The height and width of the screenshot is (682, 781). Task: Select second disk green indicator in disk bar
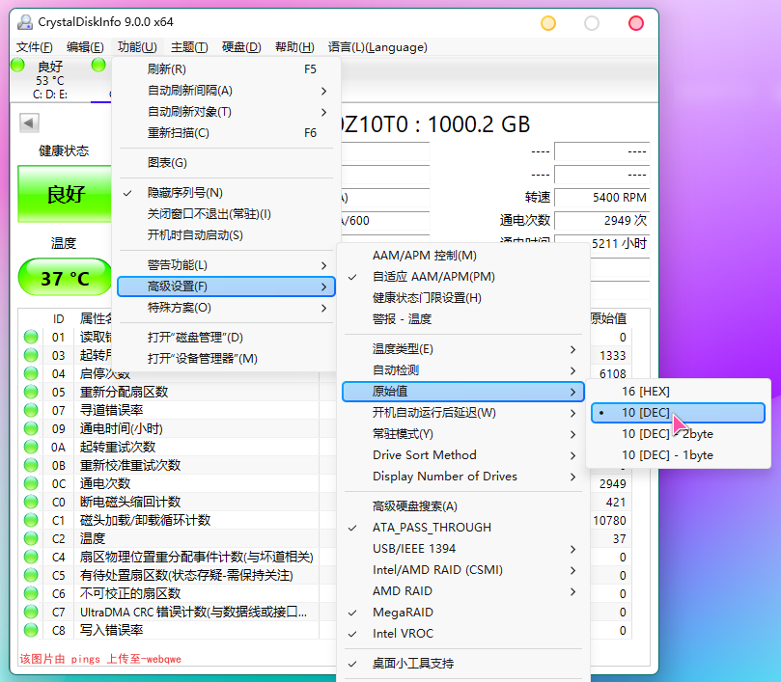98,66
